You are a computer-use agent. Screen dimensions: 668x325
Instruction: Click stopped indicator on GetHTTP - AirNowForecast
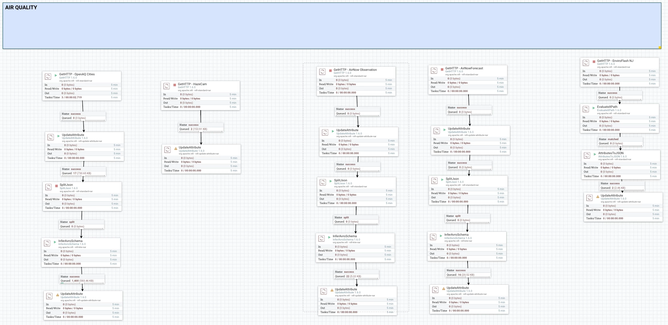(x=442, y=69)
